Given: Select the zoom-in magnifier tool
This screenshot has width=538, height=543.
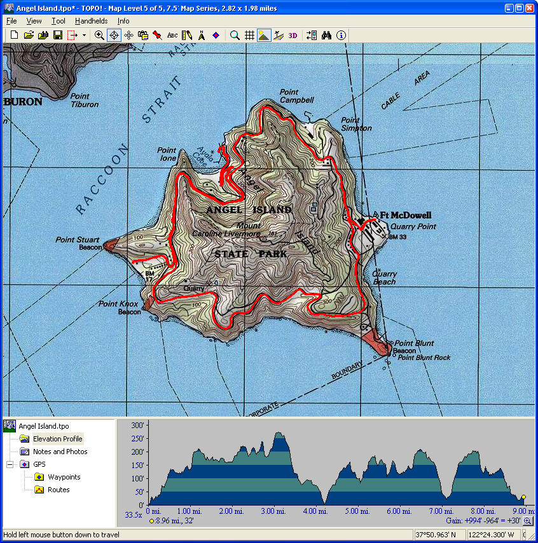Looking at the screenshot, I should (99, 36).
